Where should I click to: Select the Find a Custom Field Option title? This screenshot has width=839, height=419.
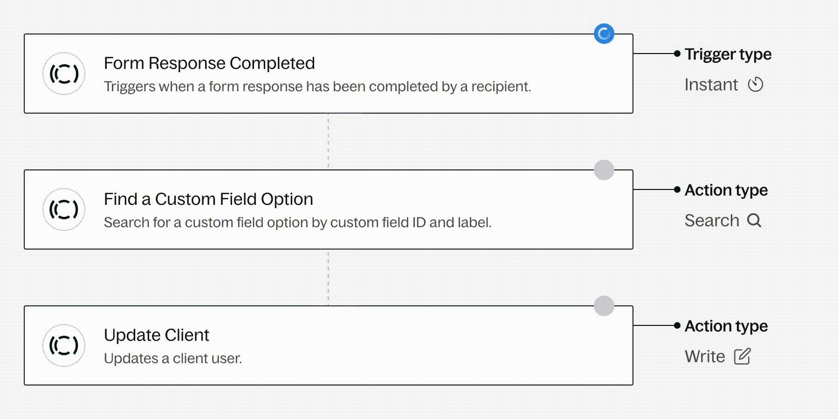coord(208,199)
